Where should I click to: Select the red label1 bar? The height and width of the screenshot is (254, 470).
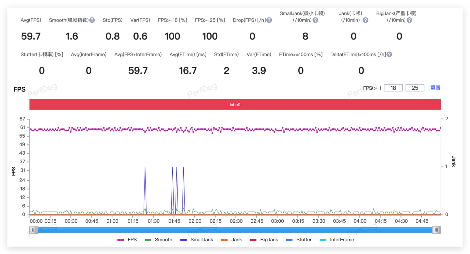(235, 105)
